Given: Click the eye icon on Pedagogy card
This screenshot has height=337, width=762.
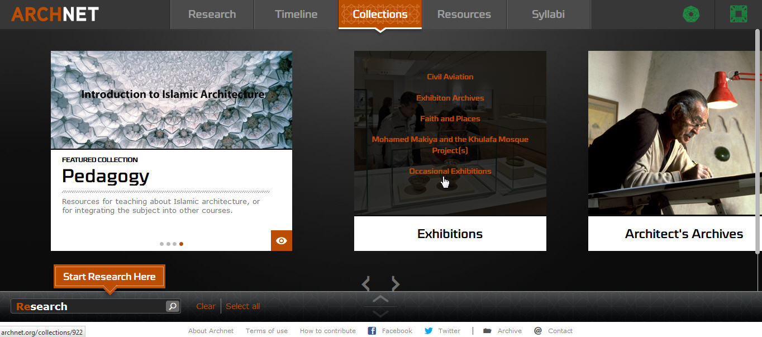Looking at the screenshot, I should click(282, 241).
